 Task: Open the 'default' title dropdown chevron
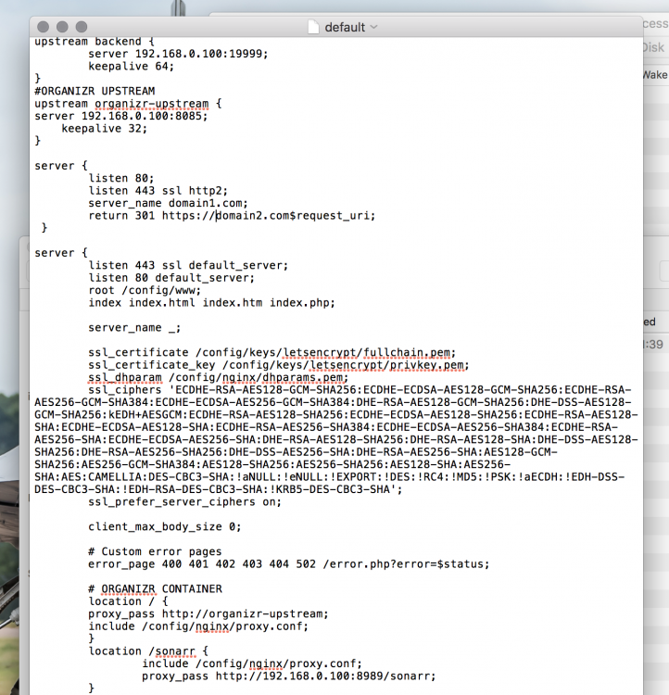(x=373, y=27)
